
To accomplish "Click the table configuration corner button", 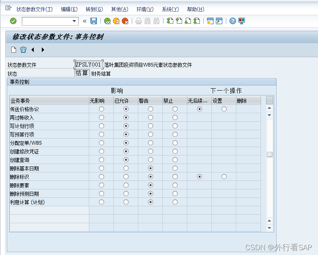I will click(x=269, y=100).
